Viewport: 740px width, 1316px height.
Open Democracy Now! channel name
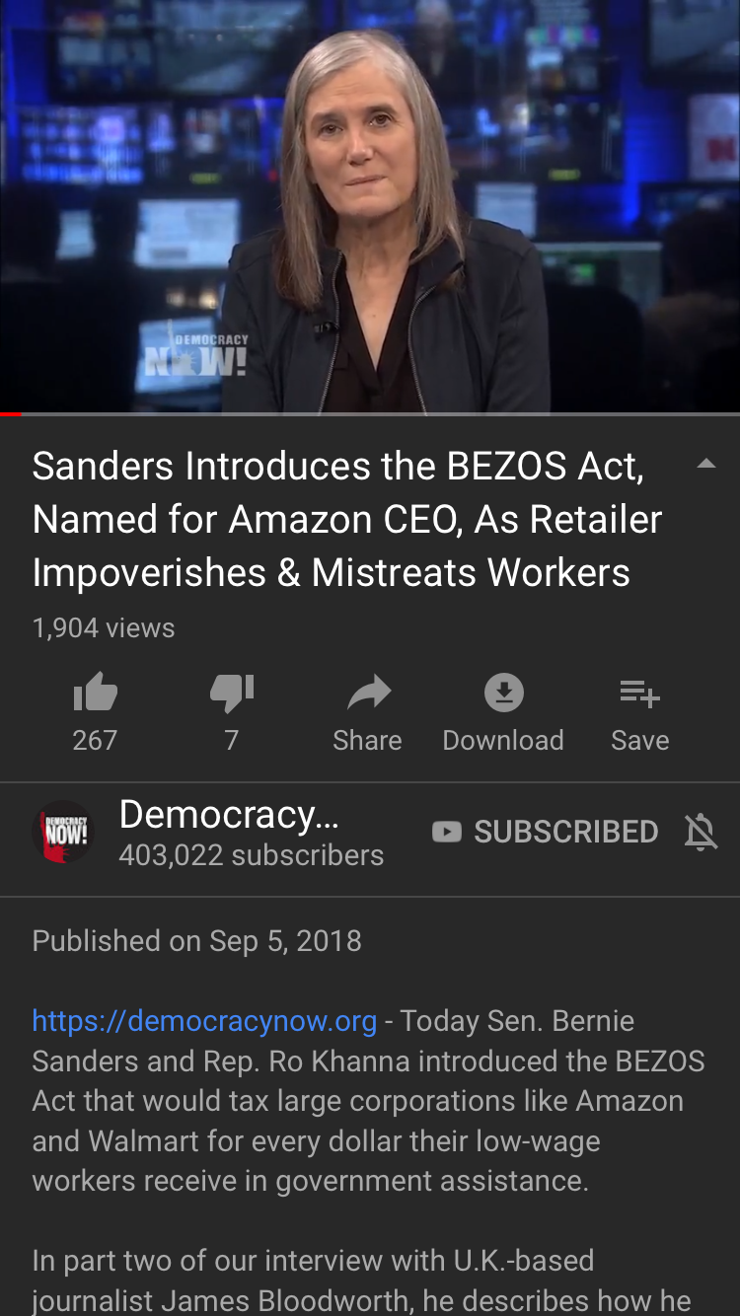click(229, 815)
